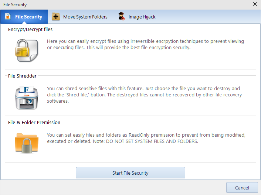Click the encryption techniques description text

[145, 44]
